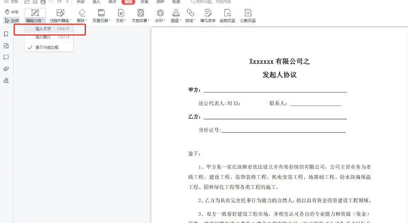
Task: Switch to the 页面 ribbon tab
Action: click(144, 2)
